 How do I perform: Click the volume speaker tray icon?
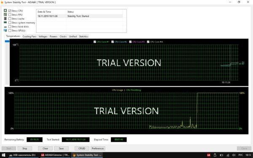pyautogui.click(x=234, y=155)
